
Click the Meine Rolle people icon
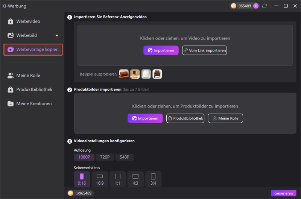click(11, 75)
